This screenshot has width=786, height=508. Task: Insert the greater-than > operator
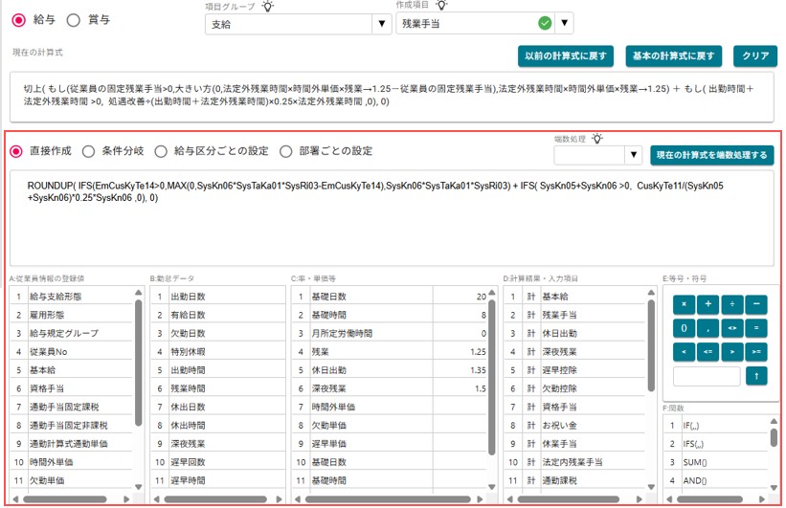(731, 352)
